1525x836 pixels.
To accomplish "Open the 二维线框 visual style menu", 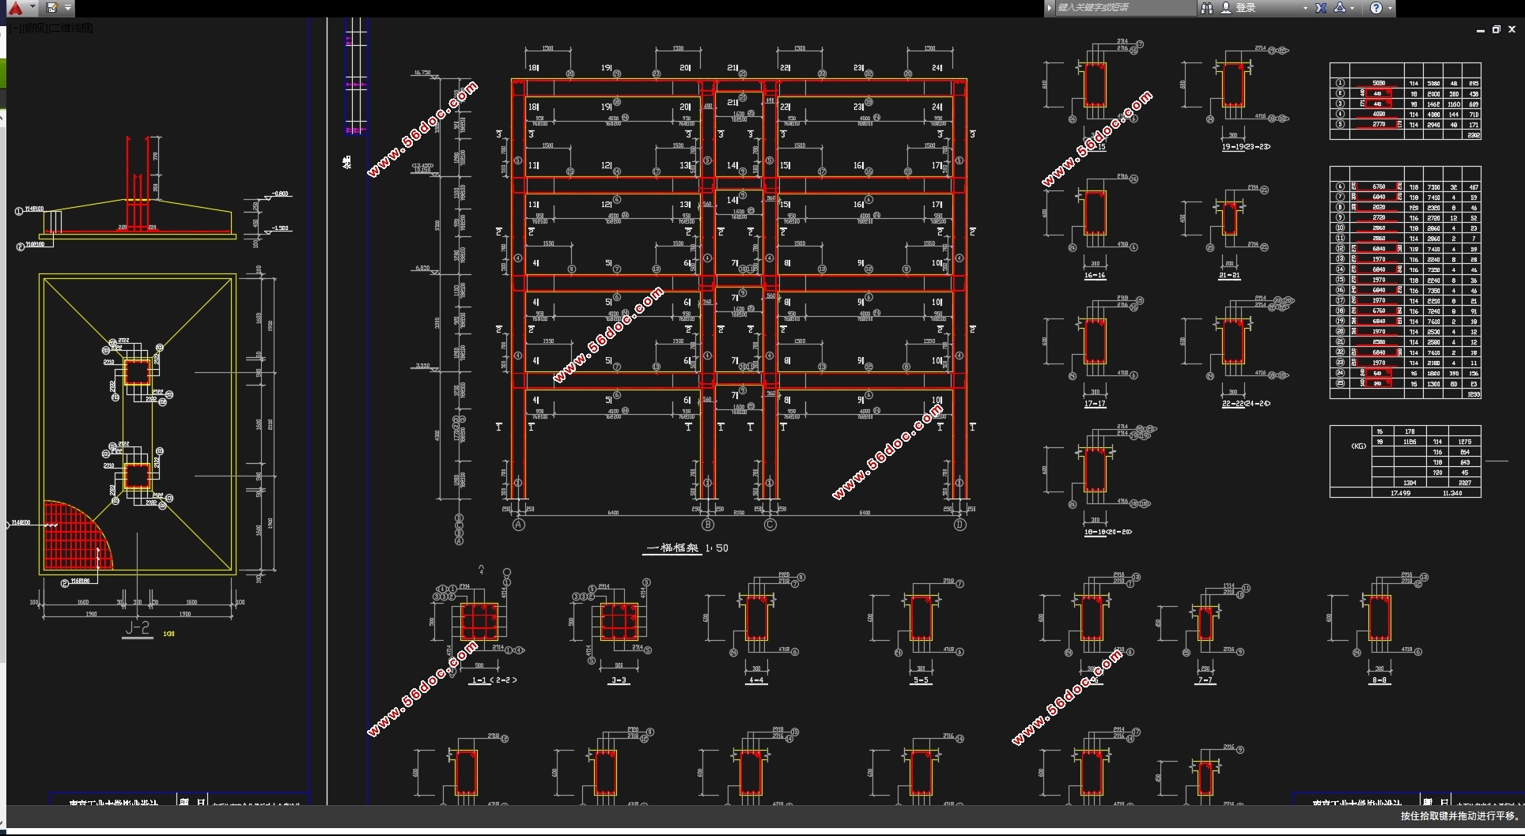I will pyautogui.click(x=72, y=28).
